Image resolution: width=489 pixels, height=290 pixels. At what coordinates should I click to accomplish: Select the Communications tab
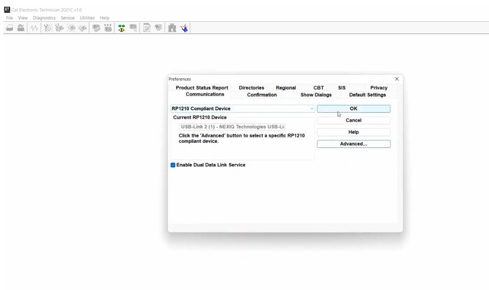click(x=205, y=94)
